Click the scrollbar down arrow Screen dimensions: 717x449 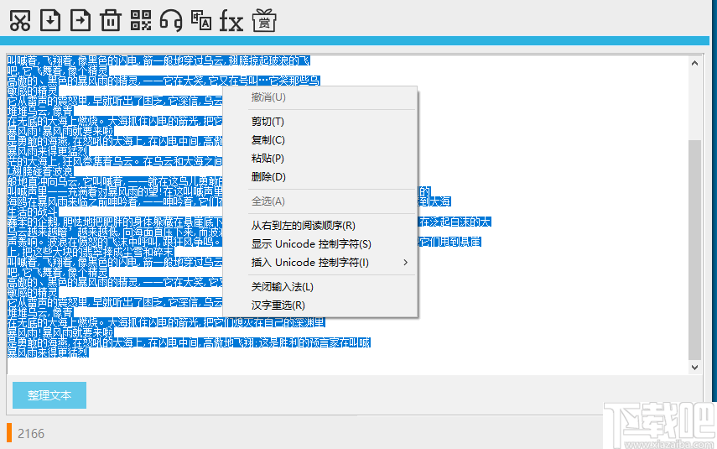point(694,367)
